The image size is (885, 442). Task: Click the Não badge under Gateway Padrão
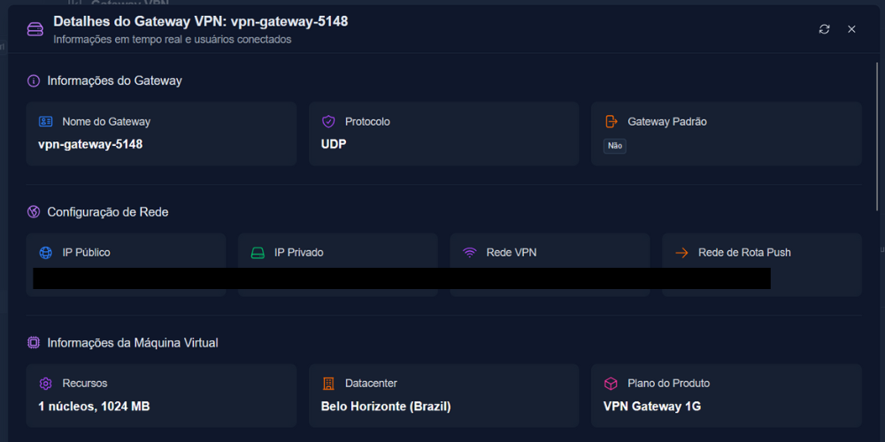pyautogui.click(x=615, y=146)
